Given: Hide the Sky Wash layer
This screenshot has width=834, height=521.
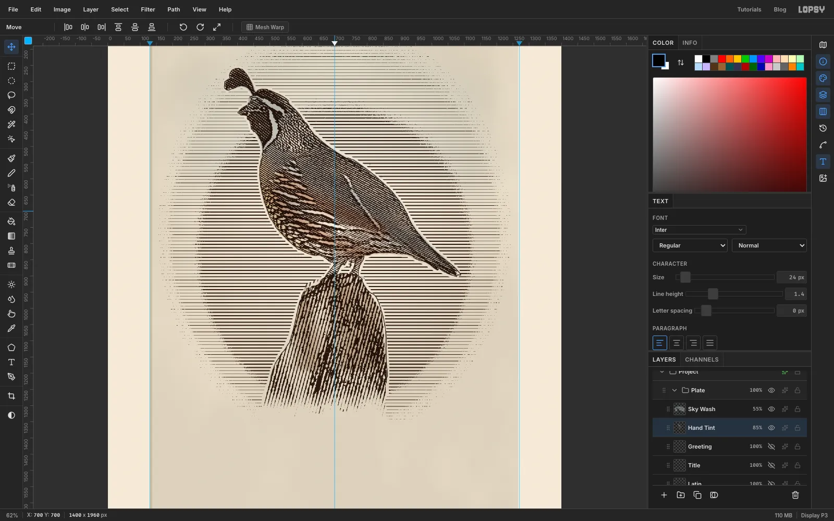Looking at the screenshot, I should coord(771,409).
